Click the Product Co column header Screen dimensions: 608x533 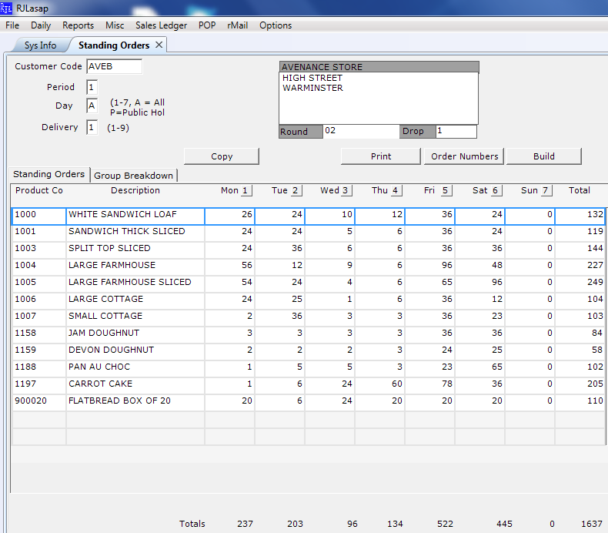38,190
